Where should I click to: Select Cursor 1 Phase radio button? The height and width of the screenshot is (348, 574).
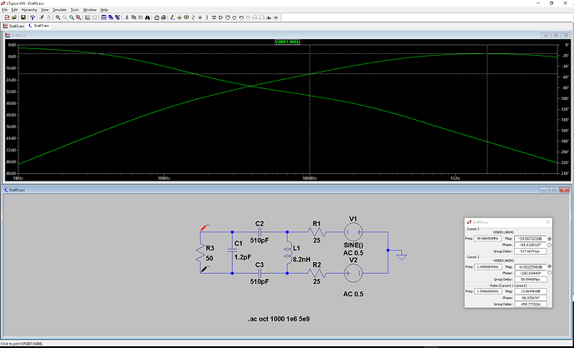point(549,246)
